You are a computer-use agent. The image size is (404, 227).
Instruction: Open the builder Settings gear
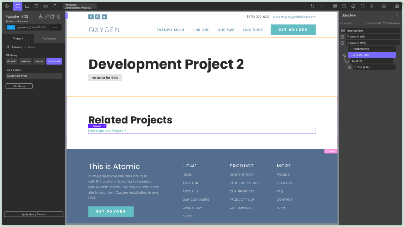coord(353,6)
